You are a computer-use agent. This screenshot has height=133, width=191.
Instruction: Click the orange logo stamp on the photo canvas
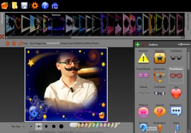pyautogui.click(x=102, y=115)
